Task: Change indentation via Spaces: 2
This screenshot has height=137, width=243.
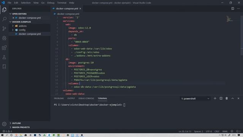Action: [x=199, y=131]
